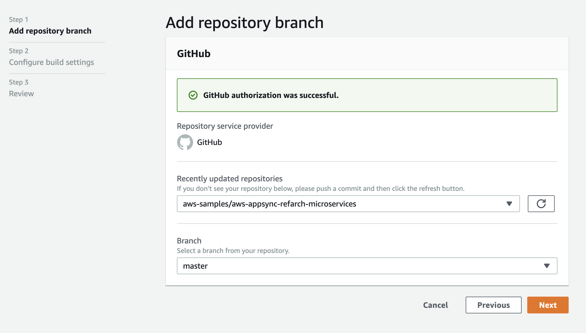This screenshot has height=333, width=586.
Task: Click the refresh repositories icon button
Action: click(x=541, y=204)
